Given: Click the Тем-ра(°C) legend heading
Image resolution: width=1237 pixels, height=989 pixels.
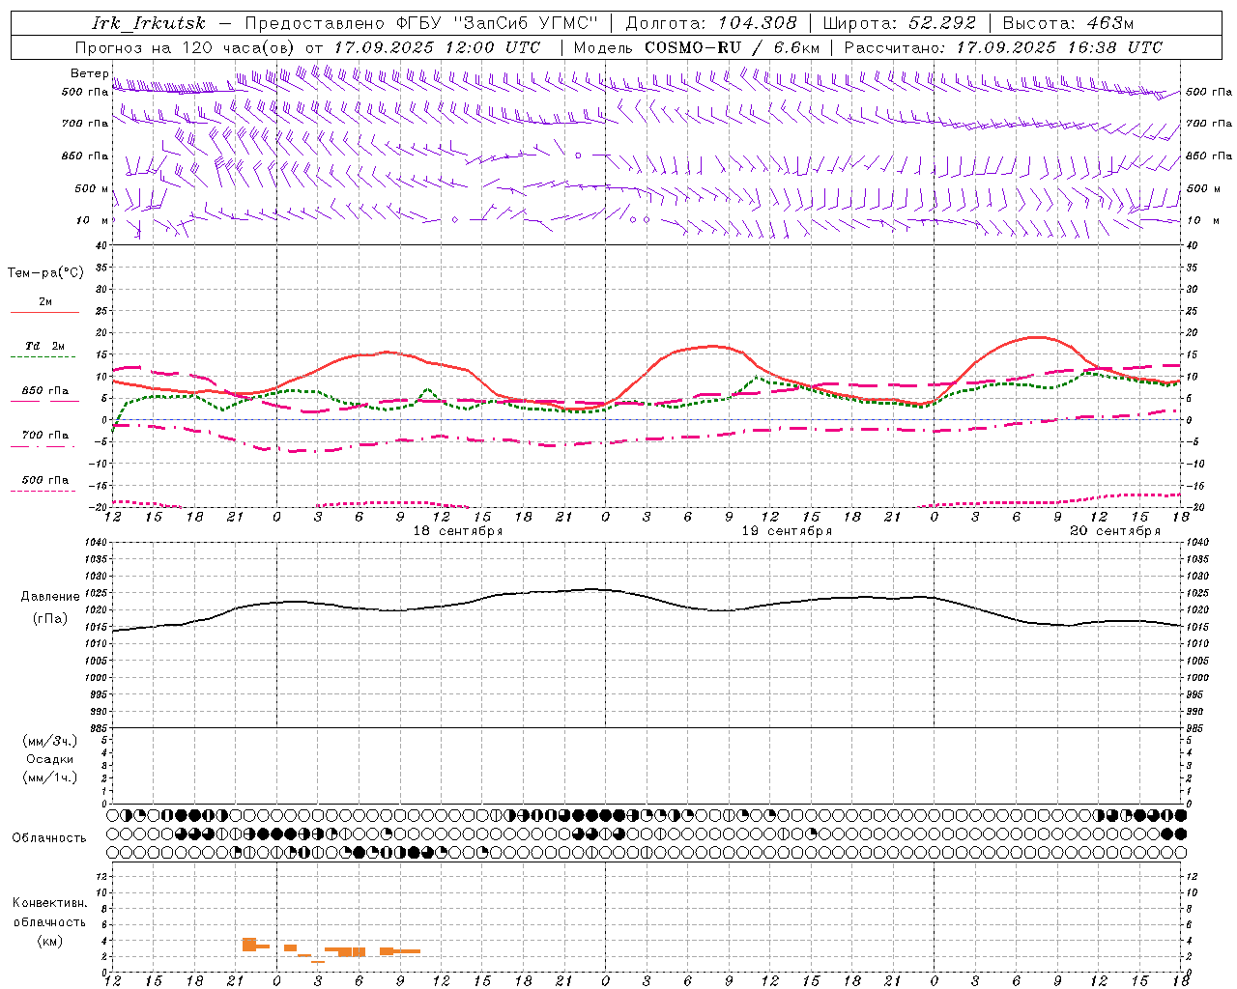Looking at the screenshot, I should (x=45, y=273).
